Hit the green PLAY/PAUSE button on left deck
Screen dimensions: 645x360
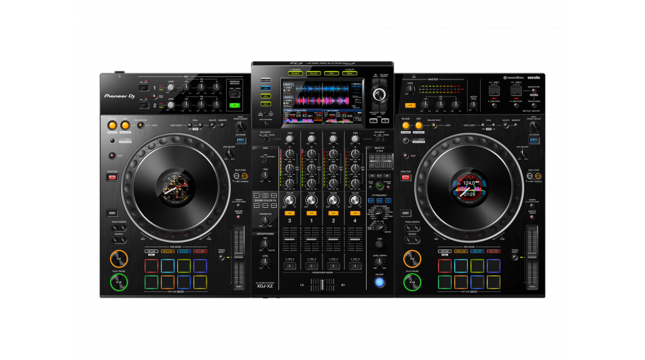pos(119,283)
